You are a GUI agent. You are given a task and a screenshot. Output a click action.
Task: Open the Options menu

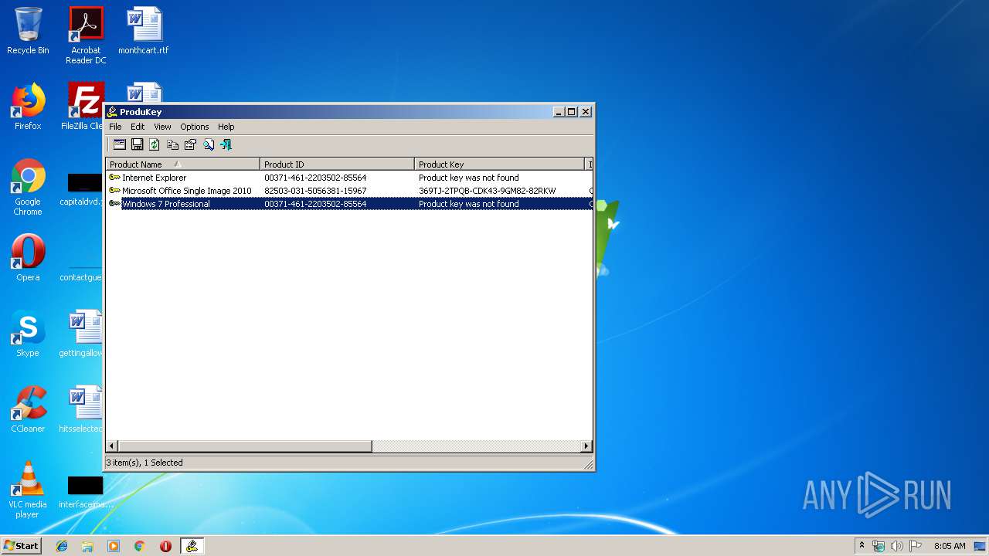(195, 127)
